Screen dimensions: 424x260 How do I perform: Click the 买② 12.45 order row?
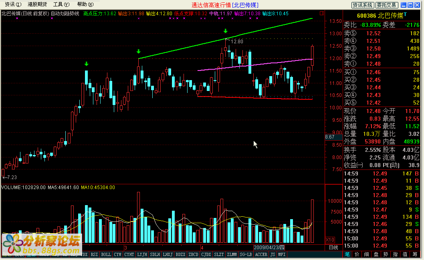381,80
